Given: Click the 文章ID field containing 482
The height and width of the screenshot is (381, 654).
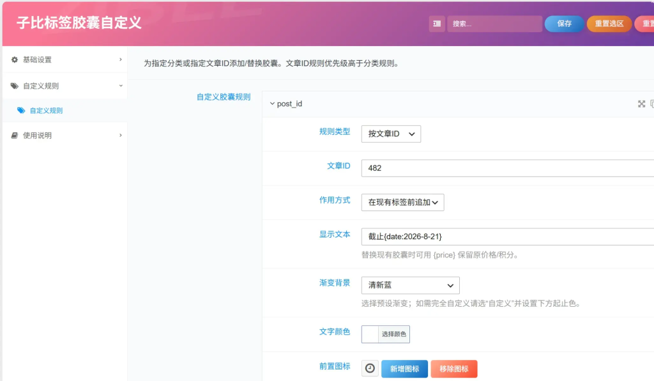Looking at the screenshot, I should (x=508, y=168).
